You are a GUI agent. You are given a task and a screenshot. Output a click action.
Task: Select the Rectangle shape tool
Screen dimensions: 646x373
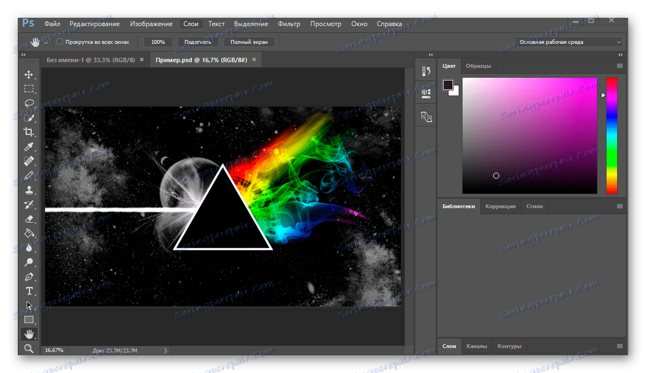(29, 320)
